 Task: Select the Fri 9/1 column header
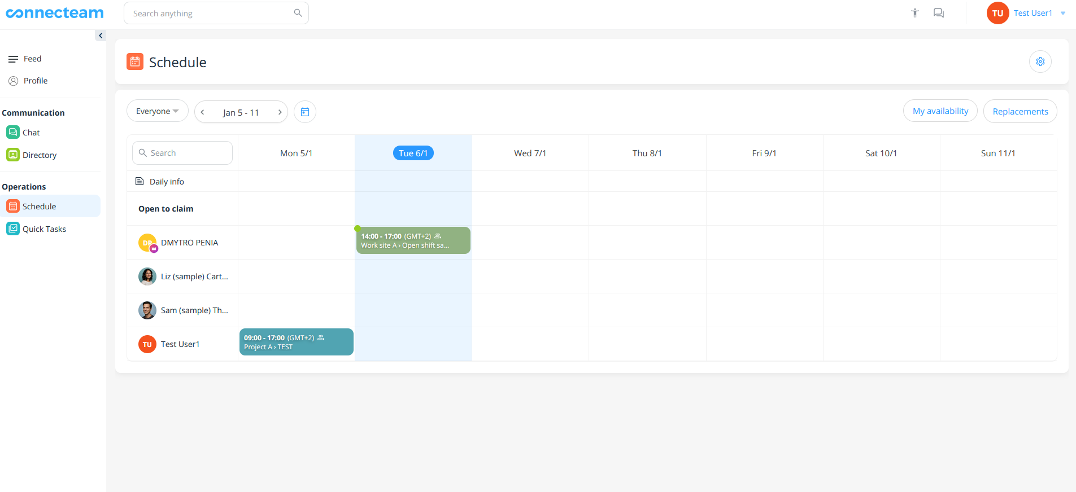pos(764,153)
